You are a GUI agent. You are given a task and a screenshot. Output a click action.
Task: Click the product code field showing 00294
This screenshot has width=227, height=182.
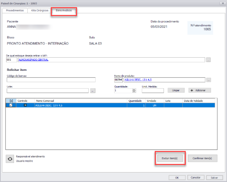[x=119, y=80]
